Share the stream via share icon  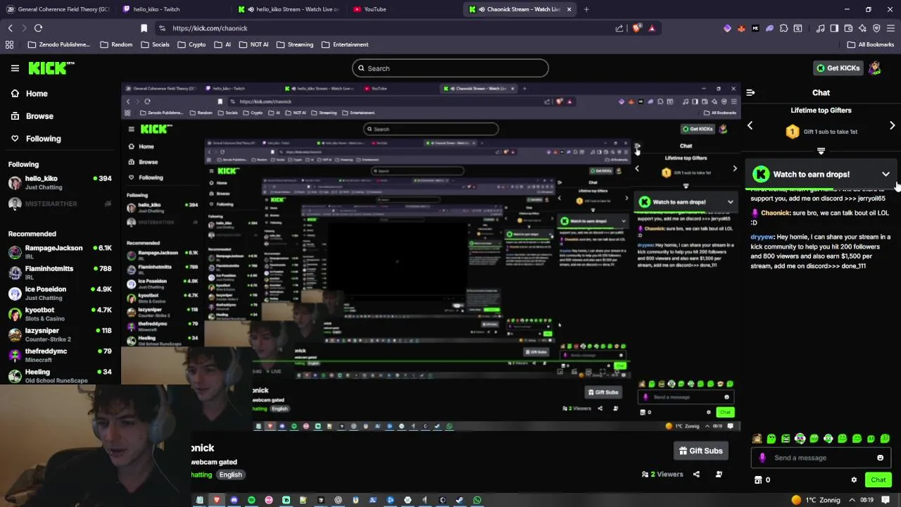point(696,474)
